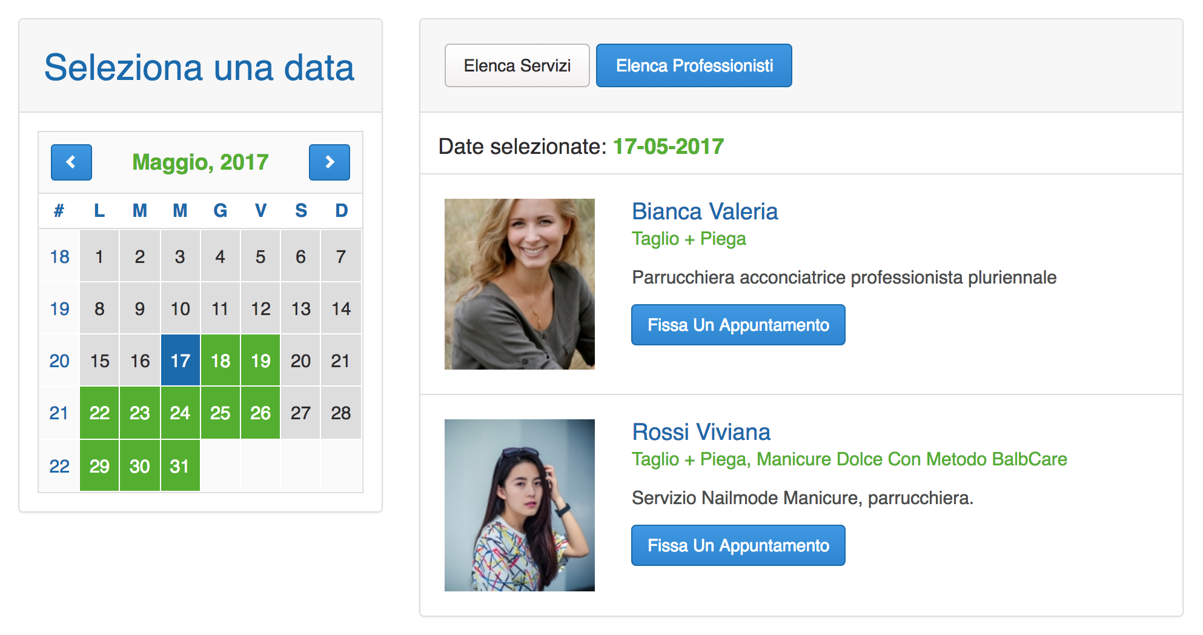The image size is (1203, 635).
Task: Select the highlighted date 17 May
Action: coord(180,361)
